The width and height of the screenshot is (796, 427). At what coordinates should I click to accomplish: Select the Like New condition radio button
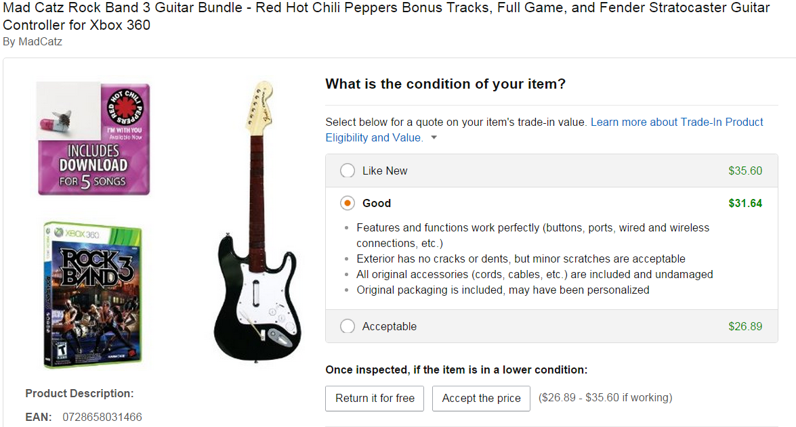pos(348,171)
